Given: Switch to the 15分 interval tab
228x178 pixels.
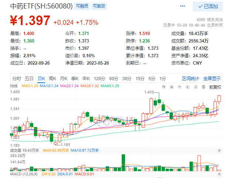Looking at the screenshot, I should pyautogui.click(x=140, y=79).
